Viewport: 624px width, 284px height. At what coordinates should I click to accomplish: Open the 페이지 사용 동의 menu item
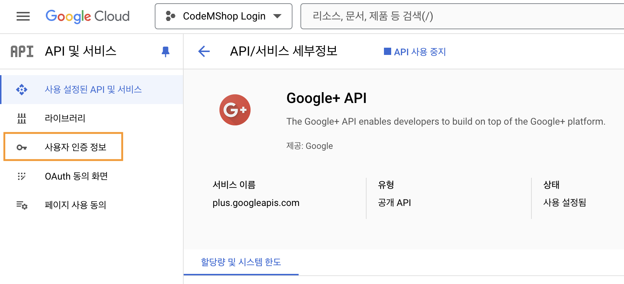point(92,205)
